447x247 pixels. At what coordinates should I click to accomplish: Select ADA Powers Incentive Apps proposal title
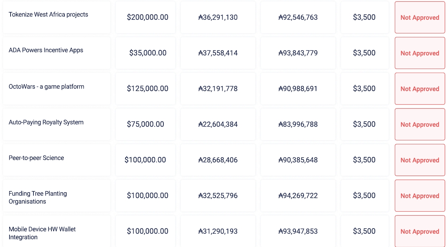[46, 50]
